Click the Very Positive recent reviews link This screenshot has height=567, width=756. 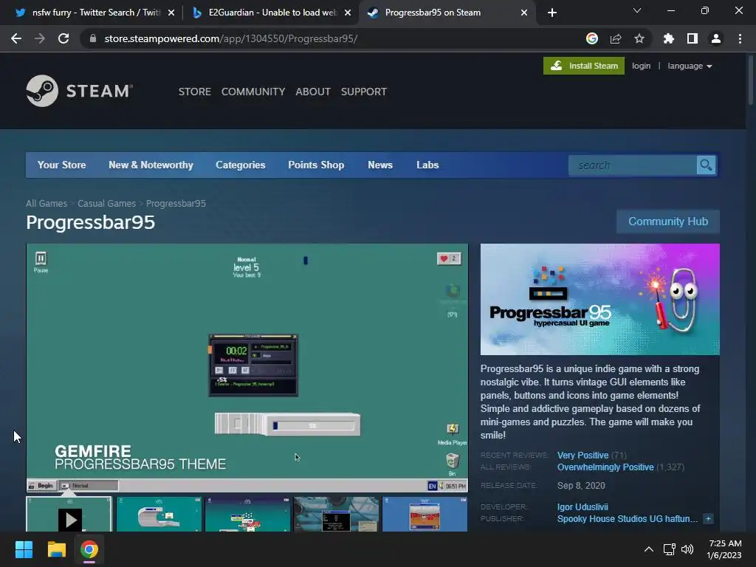point(583,455)
